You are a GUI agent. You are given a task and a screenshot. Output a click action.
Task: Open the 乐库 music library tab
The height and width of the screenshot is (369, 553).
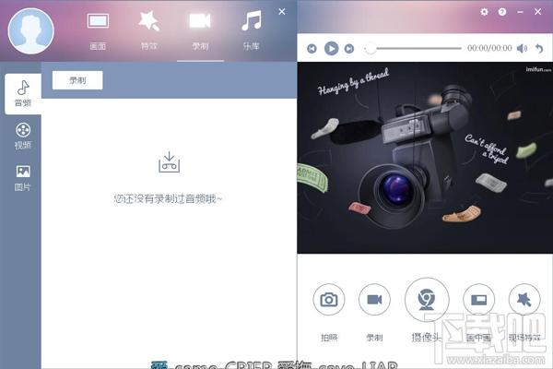tap(251, 29)
